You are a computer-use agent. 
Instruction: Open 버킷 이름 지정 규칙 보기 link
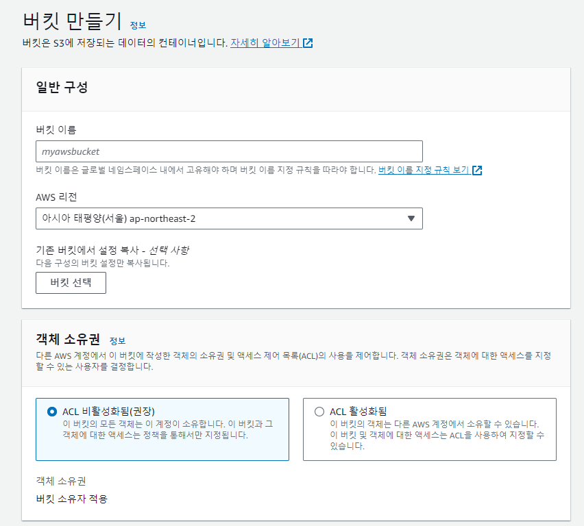[423, 170]
